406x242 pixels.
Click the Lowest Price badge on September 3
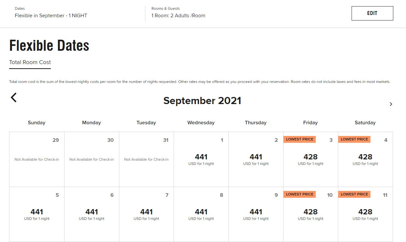[x=299, y=139]
